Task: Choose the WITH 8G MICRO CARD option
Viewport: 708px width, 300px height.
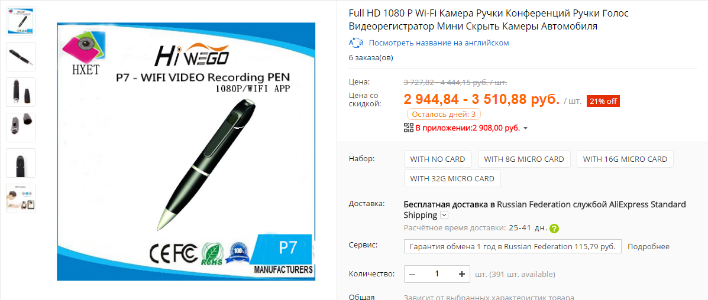Action: 524,159
